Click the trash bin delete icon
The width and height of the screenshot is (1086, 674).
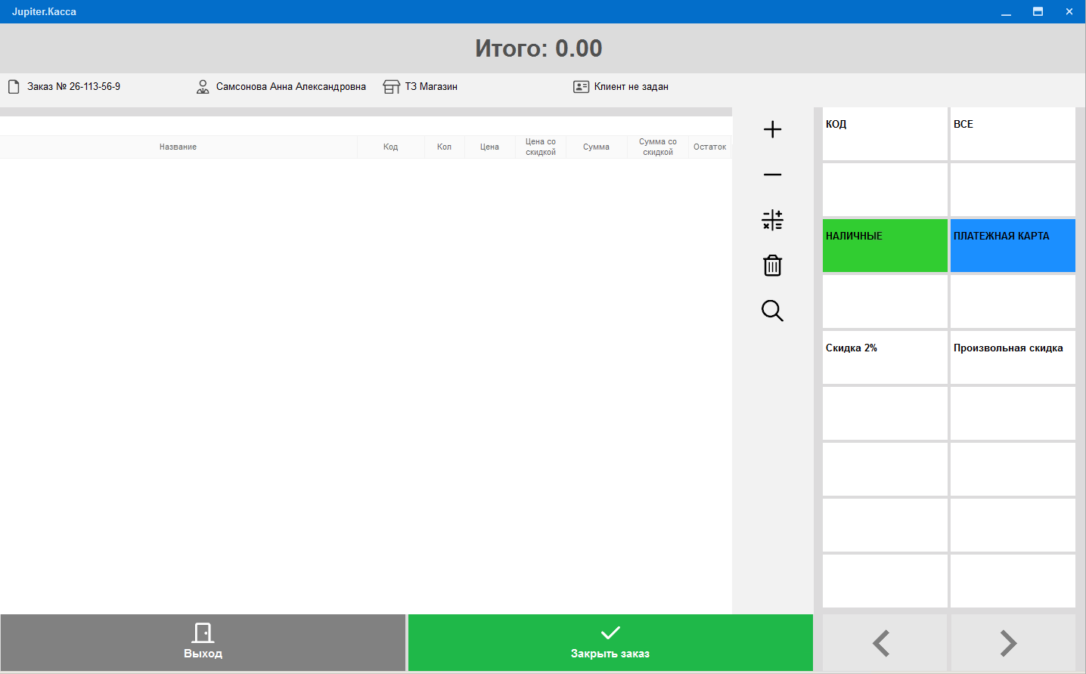(x=772, y=265)
